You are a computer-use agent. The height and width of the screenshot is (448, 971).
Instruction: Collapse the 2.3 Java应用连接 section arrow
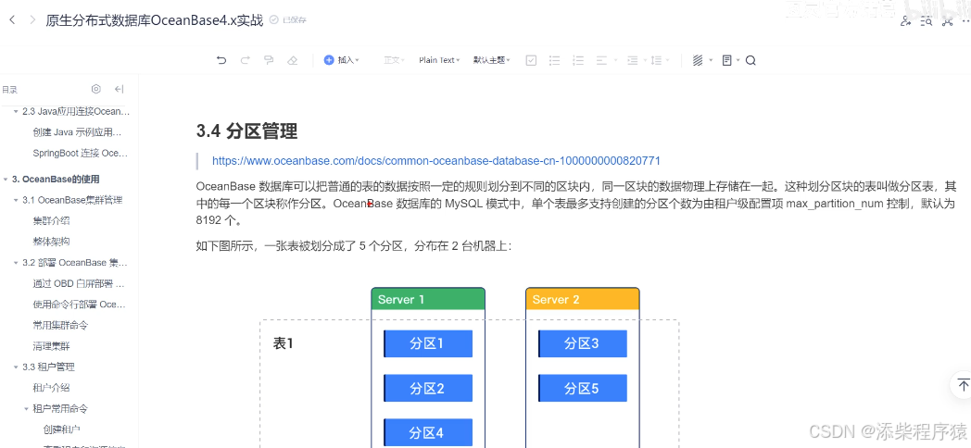pyautogui.click(x=16, y=112)
